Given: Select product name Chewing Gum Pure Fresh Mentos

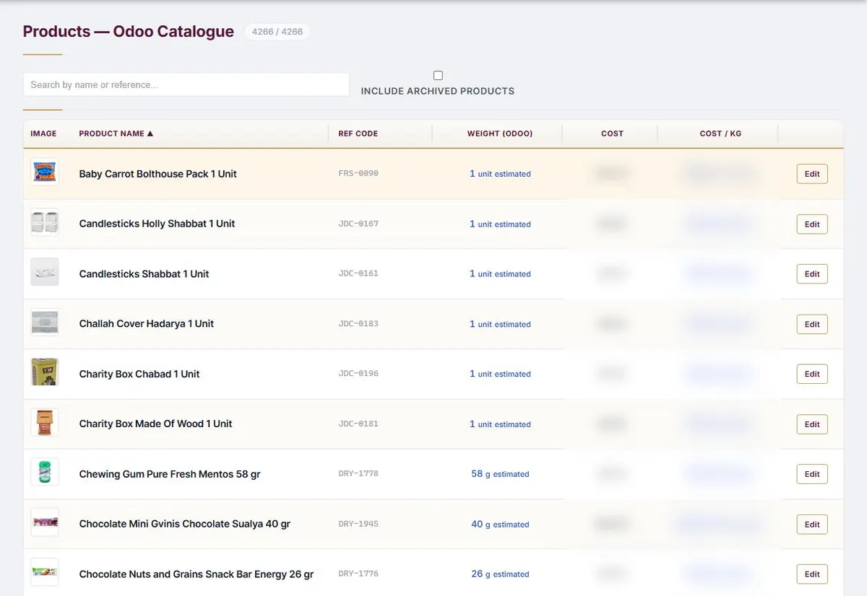Looking at the screenshot, I should 170,474.
